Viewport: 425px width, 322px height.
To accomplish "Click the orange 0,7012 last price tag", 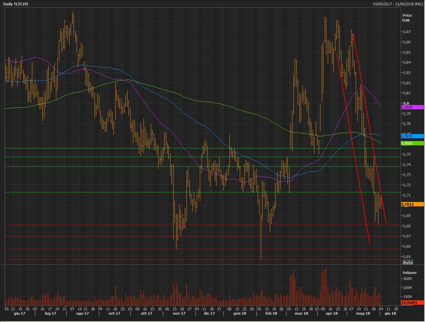I will 412,204.
